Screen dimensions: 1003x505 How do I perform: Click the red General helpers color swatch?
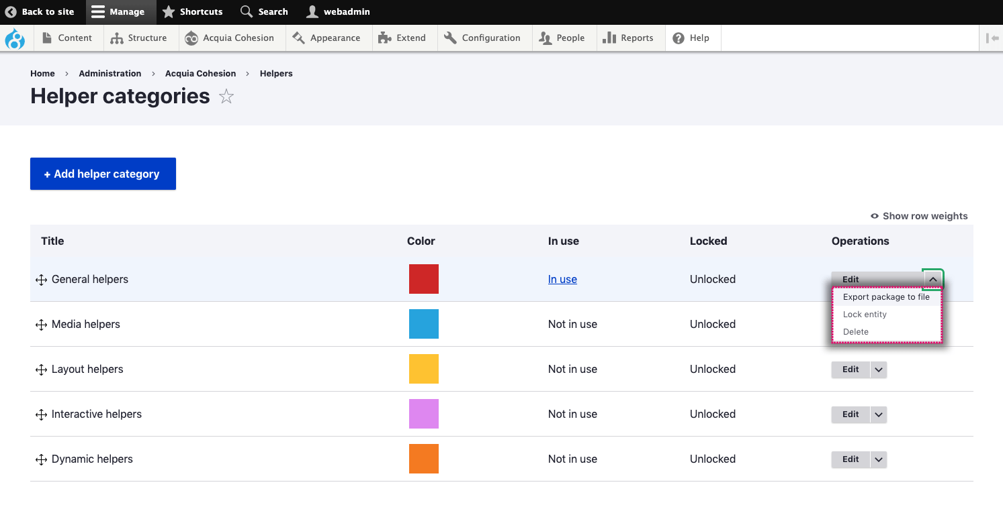click(424, 279)
